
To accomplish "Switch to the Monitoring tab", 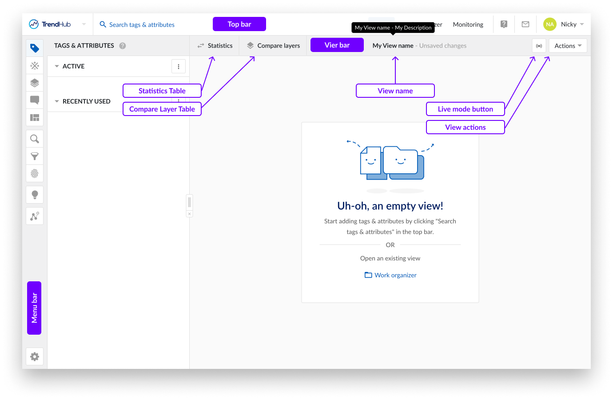I will [x=468, y=24].
